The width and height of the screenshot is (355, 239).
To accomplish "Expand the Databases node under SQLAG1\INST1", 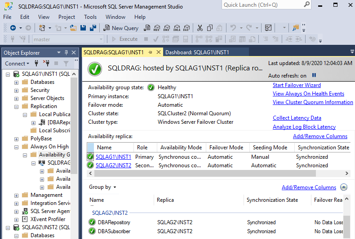I will 17,82.
